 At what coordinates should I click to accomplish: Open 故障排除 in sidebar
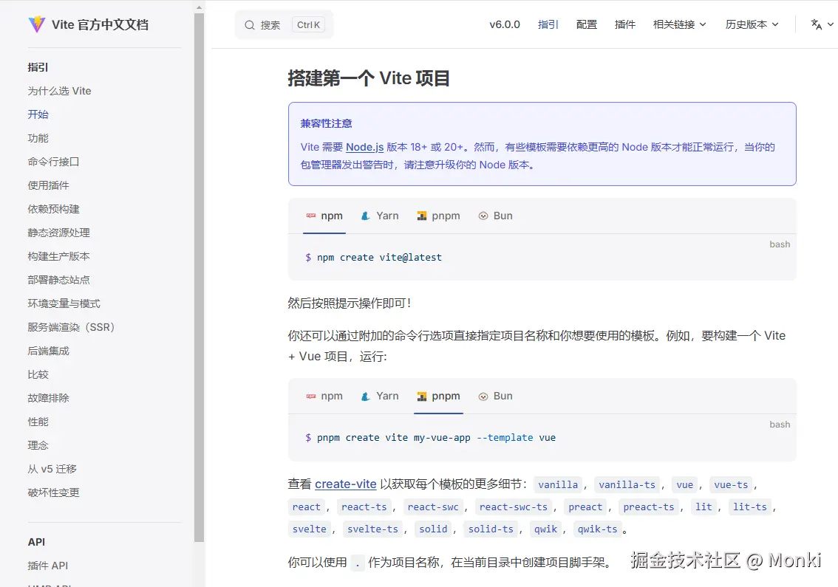tap(48, 398)
